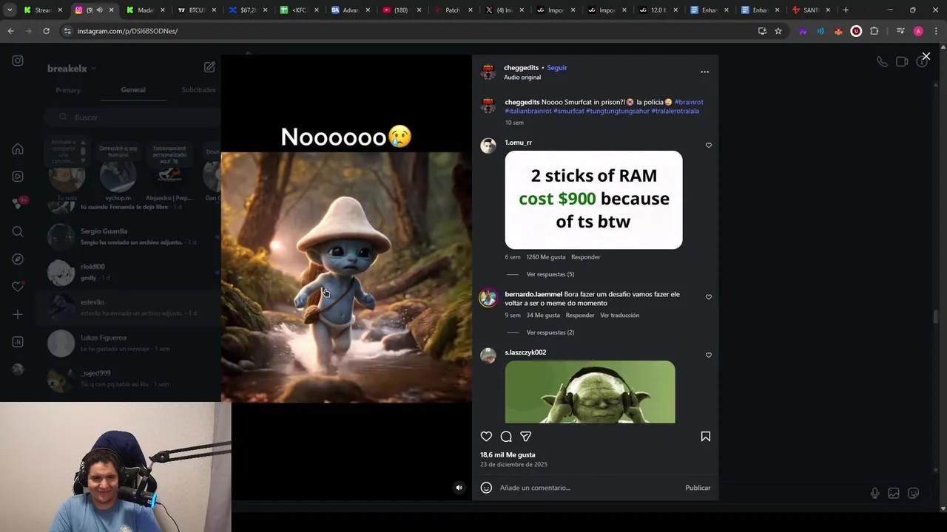Open chat with Sergio Guardia

(130, 236)
